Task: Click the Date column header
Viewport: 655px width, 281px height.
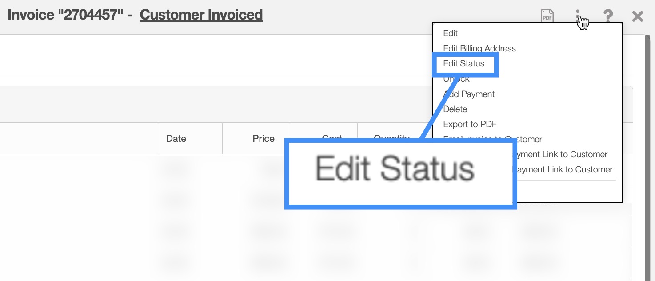Action: click(x=176, y=139)
